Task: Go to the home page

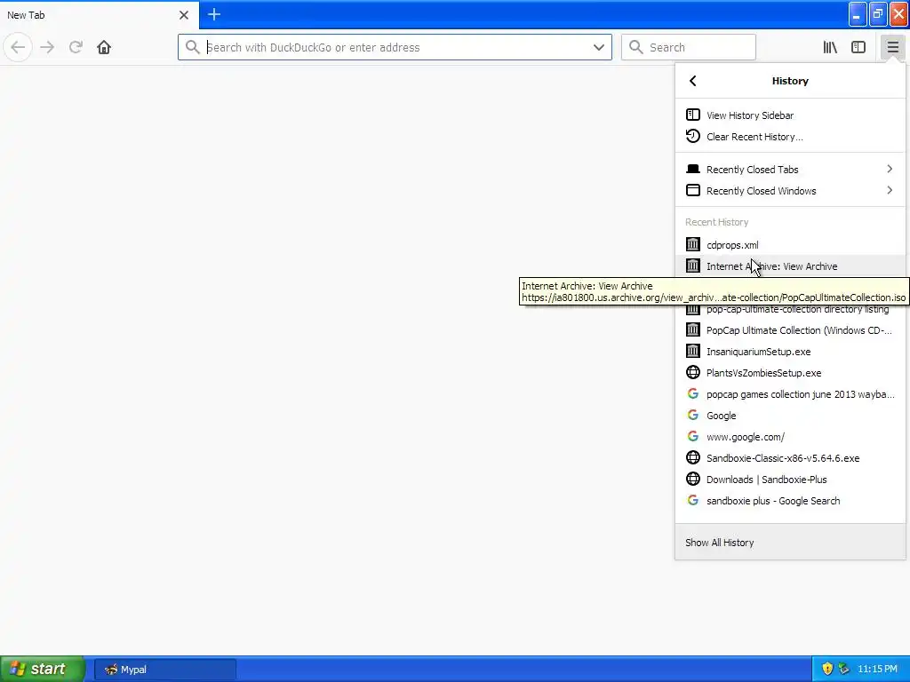Action: click(x=104, y=47)
